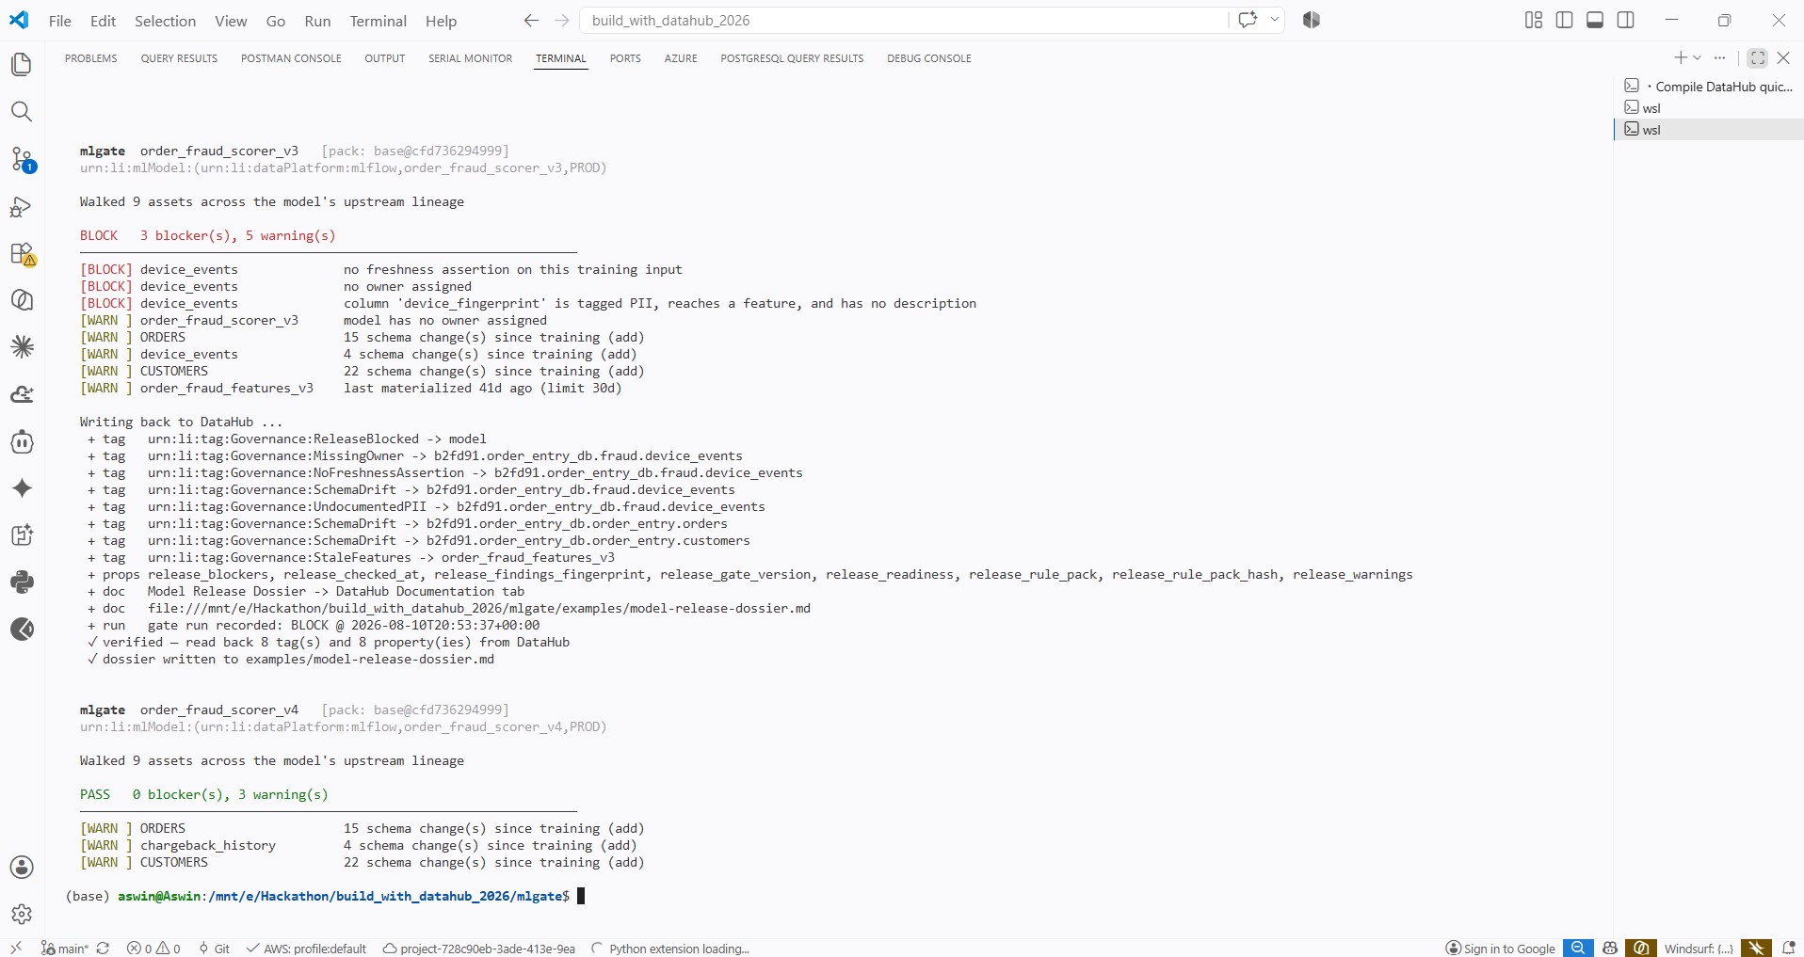Click the AWS: profile:default status item
This screenshot has width=1804, height=957.
(x=306, y=949)
